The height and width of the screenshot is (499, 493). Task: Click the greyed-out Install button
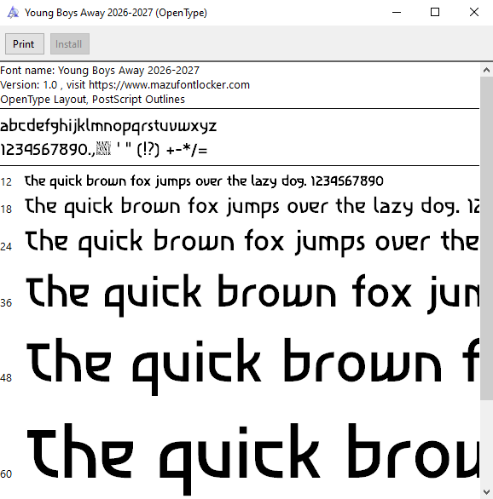coord(70,44)
